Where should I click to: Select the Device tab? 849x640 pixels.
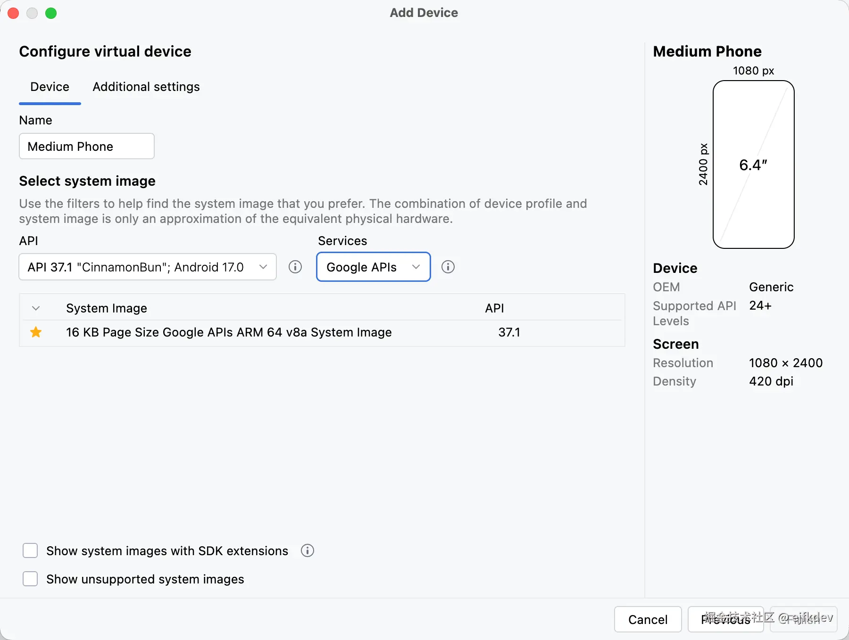(x=50, y=87)
